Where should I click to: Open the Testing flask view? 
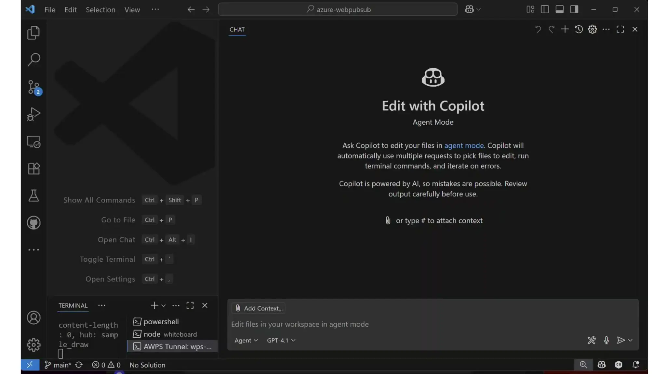click(33, 195)
